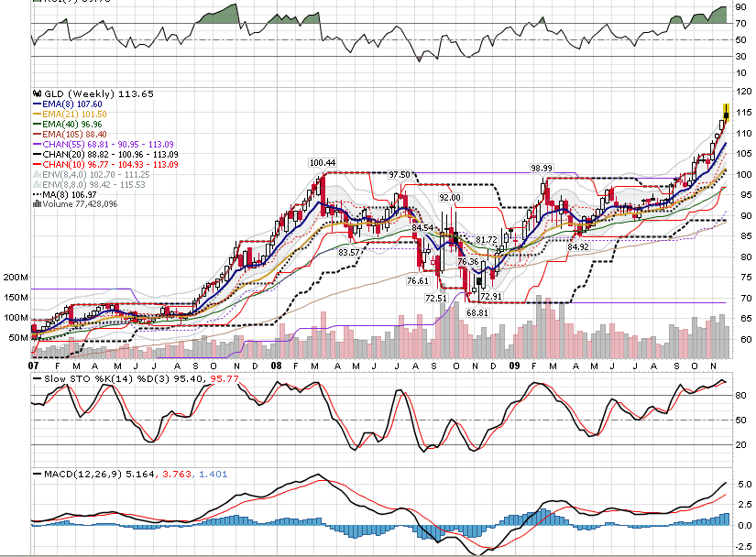Select the GLD (Weekly) 113.65 title text
The width and height of the screenshot is (756, 557).
click(x=99, y=94)
